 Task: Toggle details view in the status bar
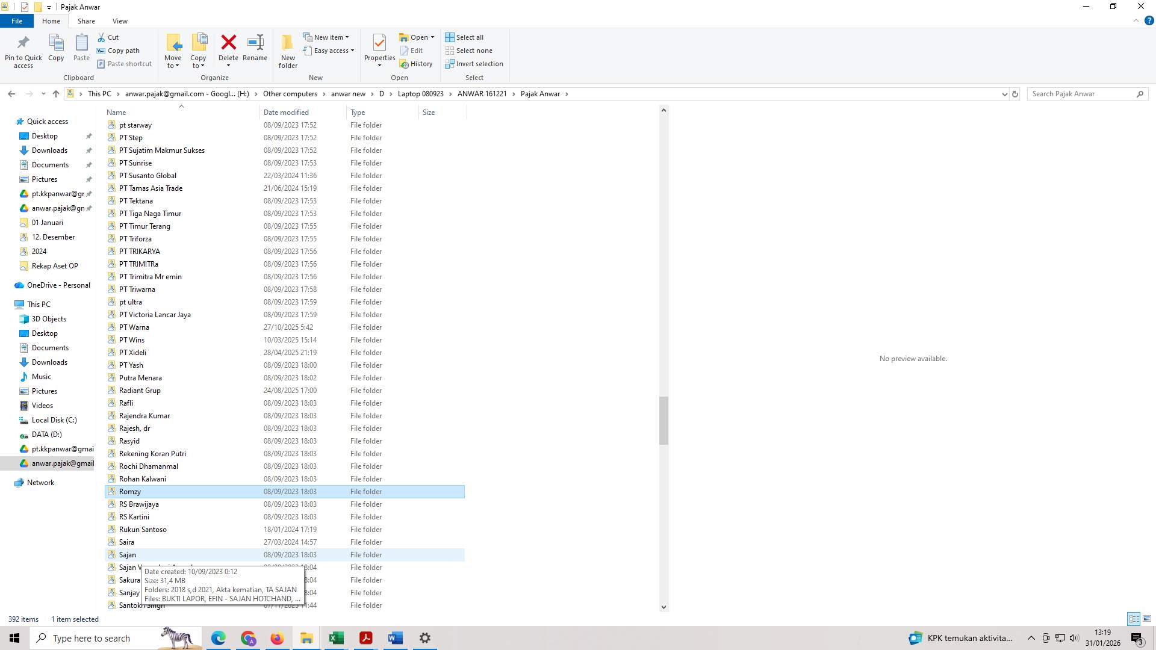[1134, 619]
